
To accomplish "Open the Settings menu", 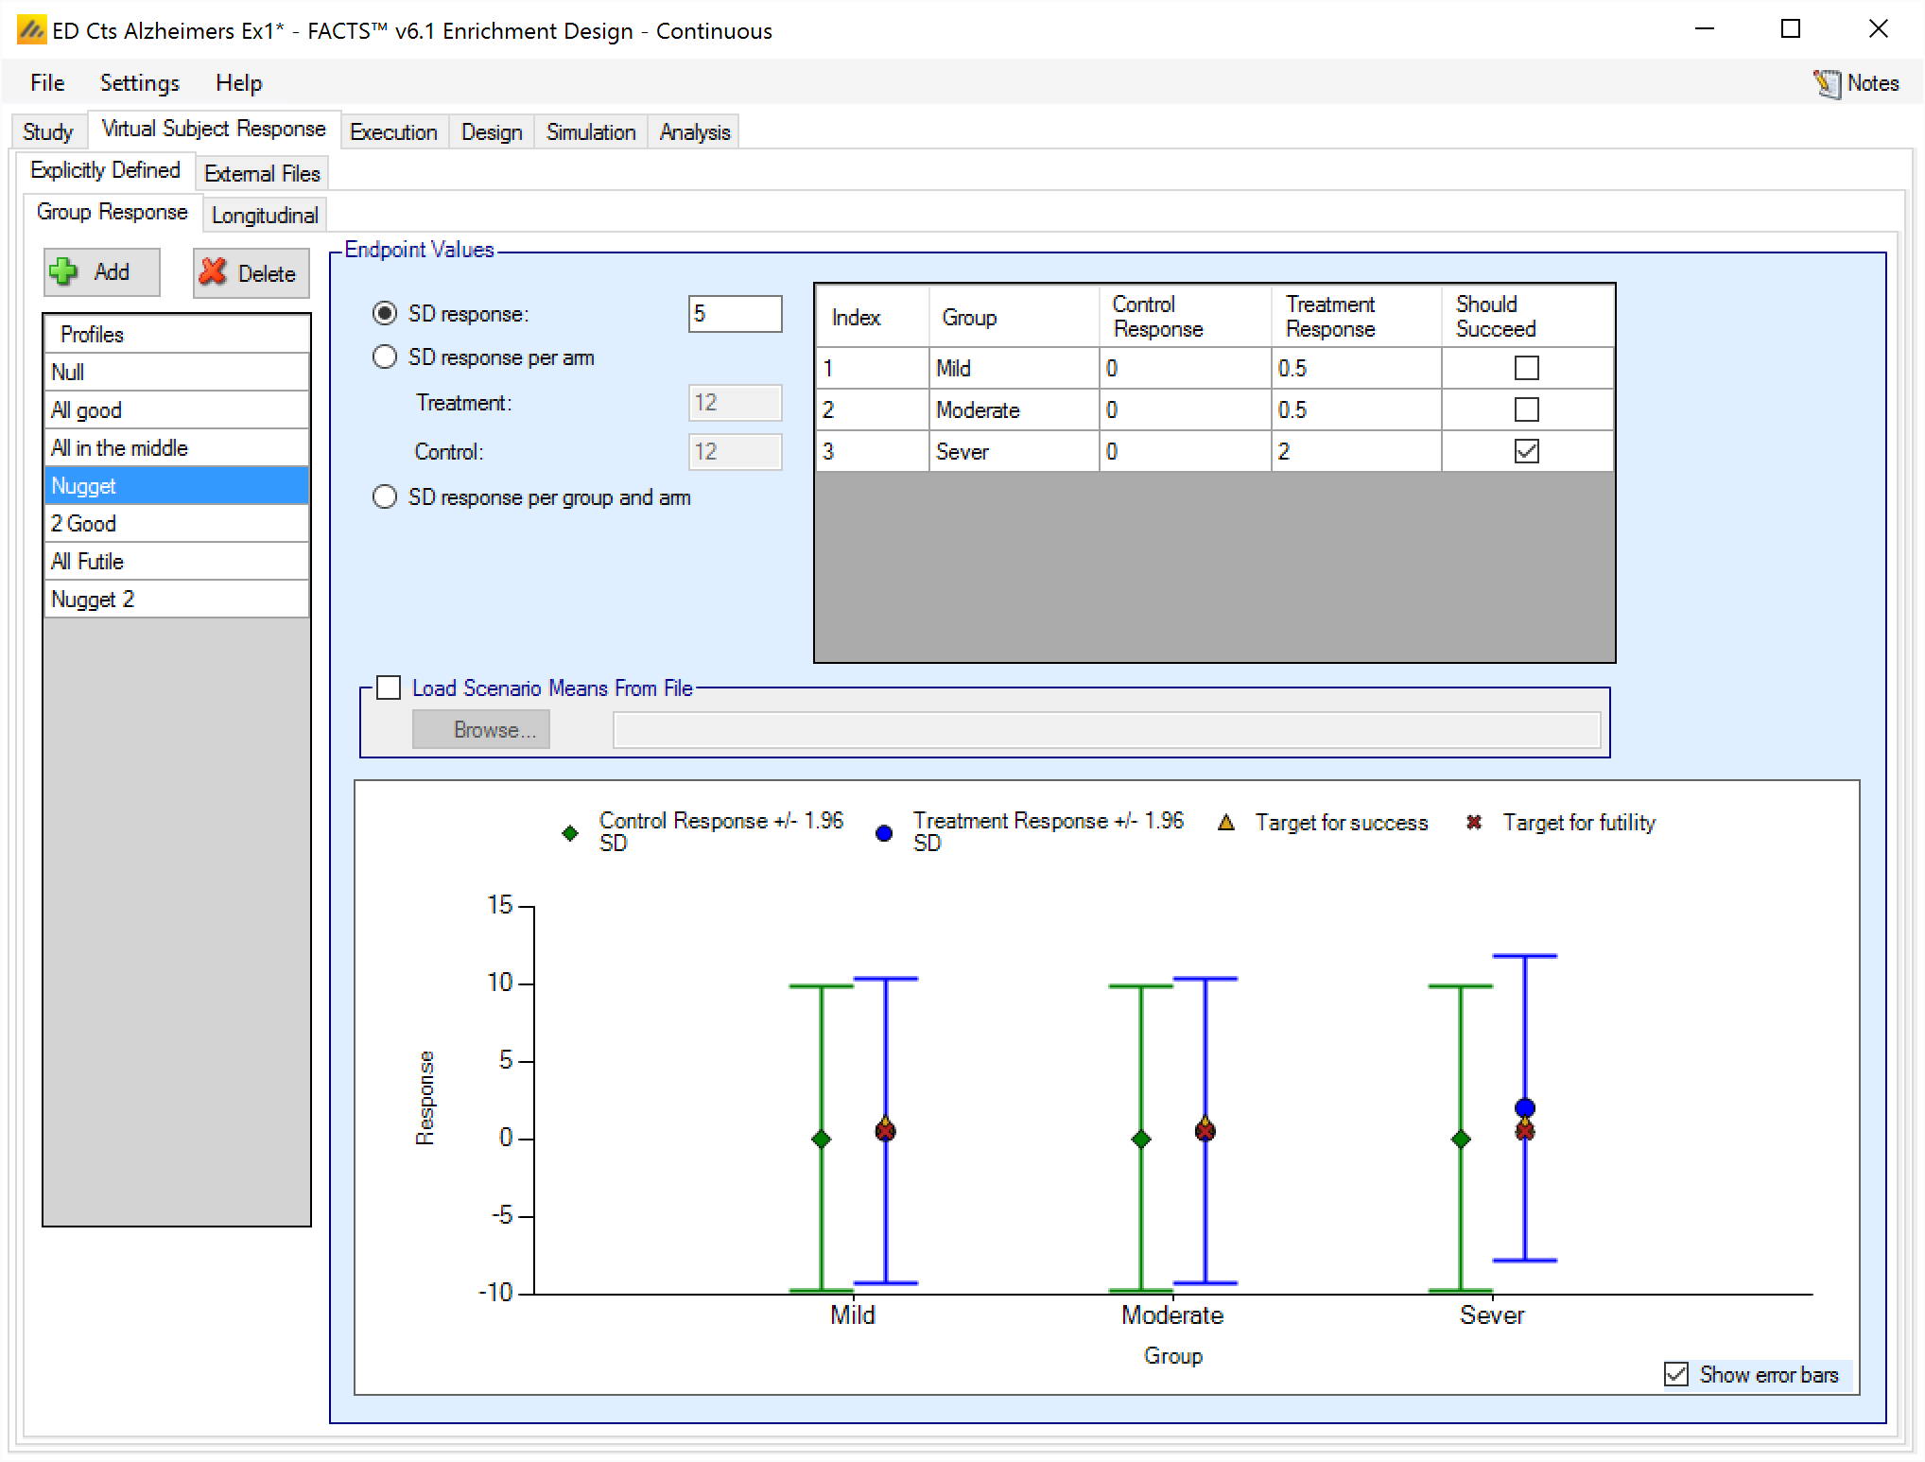I will tap(139, 83).
